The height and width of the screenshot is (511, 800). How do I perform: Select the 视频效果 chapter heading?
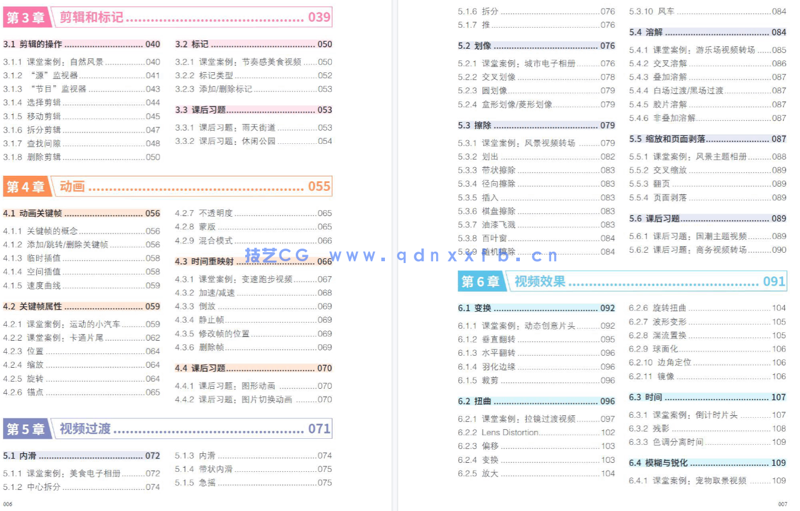[540, 281]
